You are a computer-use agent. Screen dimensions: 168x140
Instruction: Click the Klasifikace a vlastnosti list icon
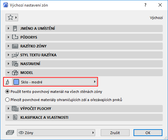[15, 117]
